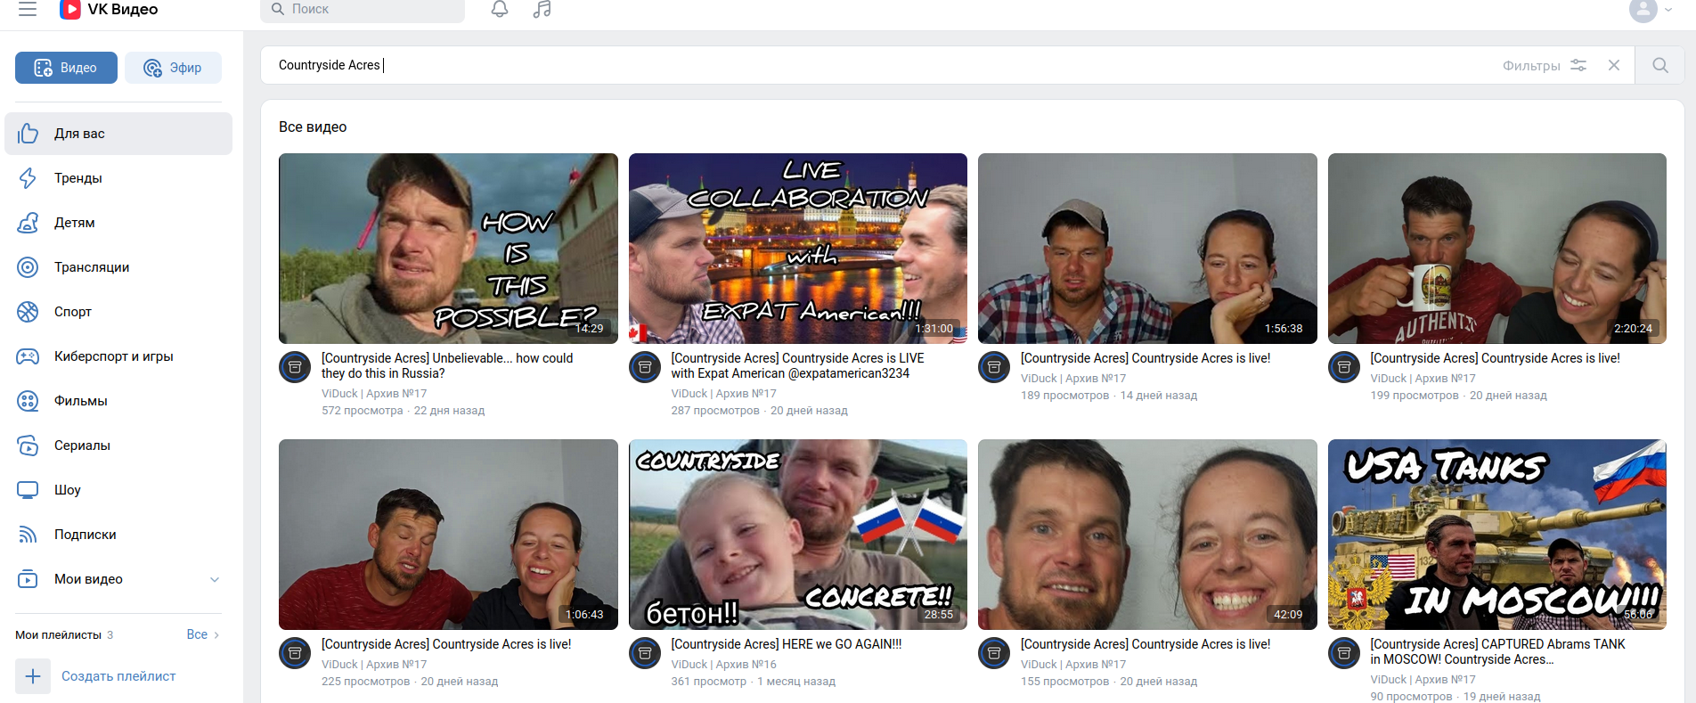Open the Для вас section
This screenshot has width=1696, height=703.
pyautogui.click(x=118, y=134)
